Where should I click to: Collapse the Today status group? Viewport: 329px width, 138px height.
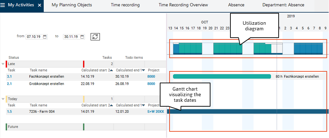3,99
